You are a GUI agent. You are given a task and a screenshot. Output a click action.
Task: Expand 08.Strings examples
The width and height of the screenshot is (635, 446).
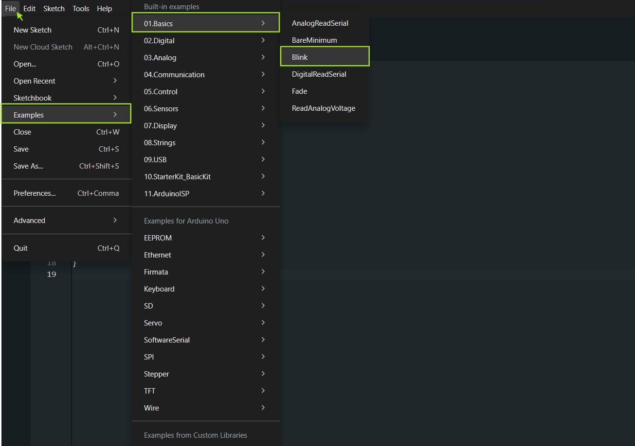pyautogui.click(x=206, y=143)
